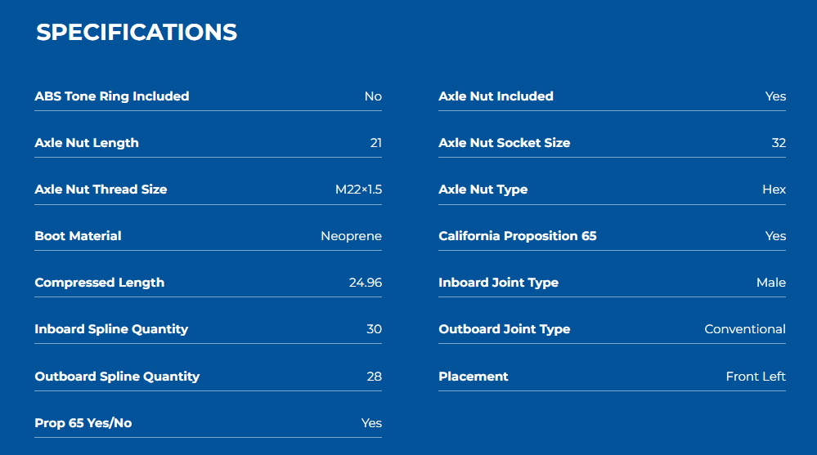
Task: Click the Axle Nut Socket Size value 32
Action: 779,143
